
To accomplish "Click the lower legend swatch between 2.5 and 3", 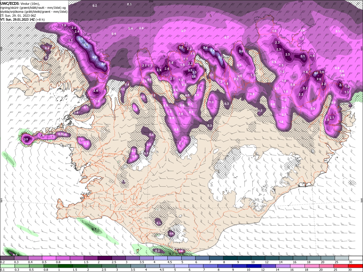I will [x=109, y=266].
